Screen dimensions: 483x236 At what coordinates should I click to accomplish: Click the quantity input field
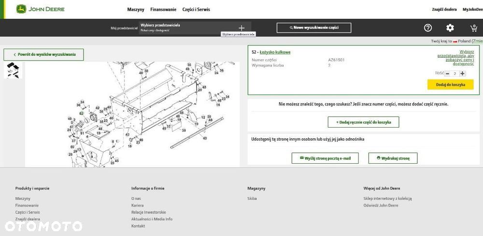coord(455,73)
